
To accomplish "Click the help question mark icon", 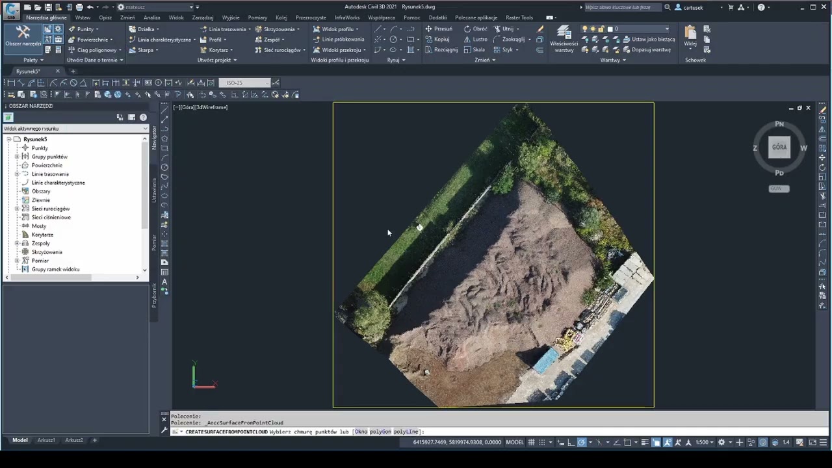I will point(761,7).
